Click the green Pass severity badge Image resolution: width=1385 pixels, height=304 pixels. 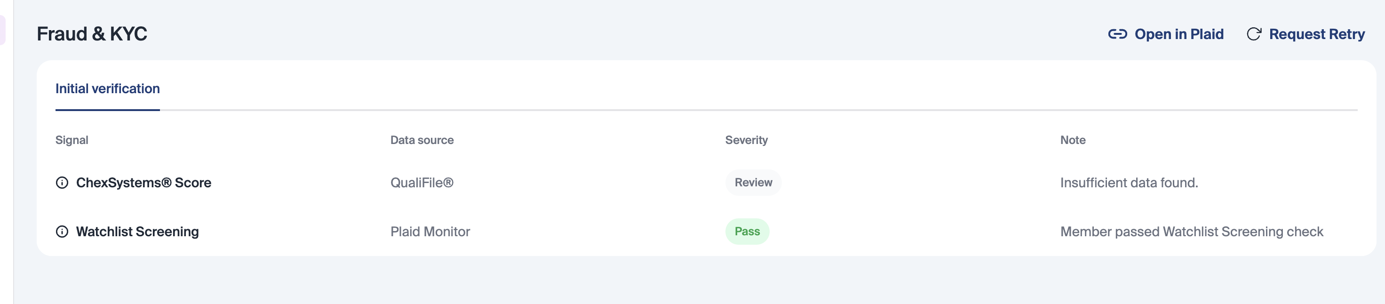[747, 232]
